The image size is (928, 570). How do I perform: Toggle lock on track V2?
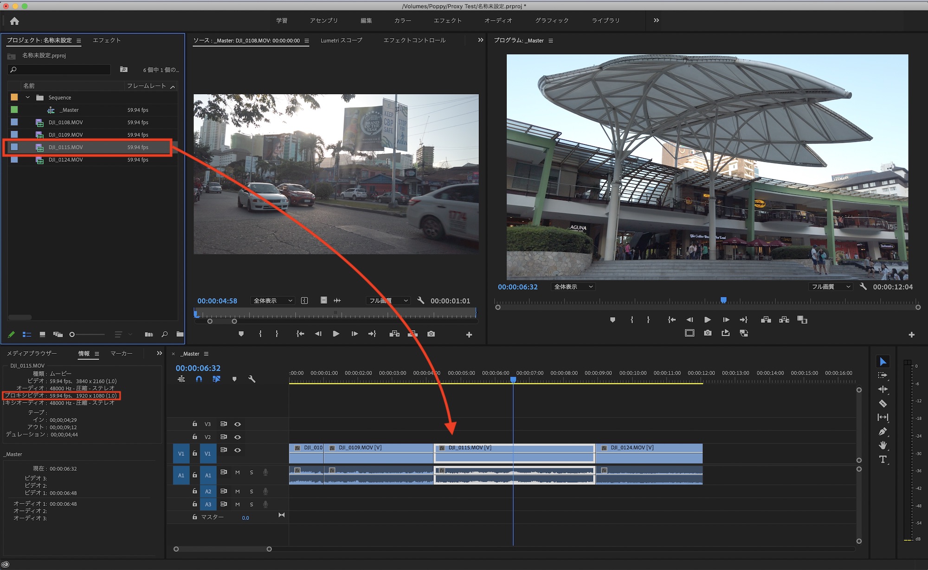point(195,437)
